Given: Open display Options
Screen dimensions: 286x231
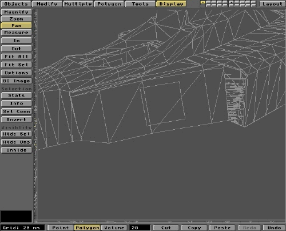Looking at the screenshot, I should click(x=17, y=73).
